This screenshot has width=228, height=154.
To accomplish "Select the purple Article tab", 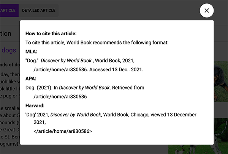I will click(x=9, y=11).
